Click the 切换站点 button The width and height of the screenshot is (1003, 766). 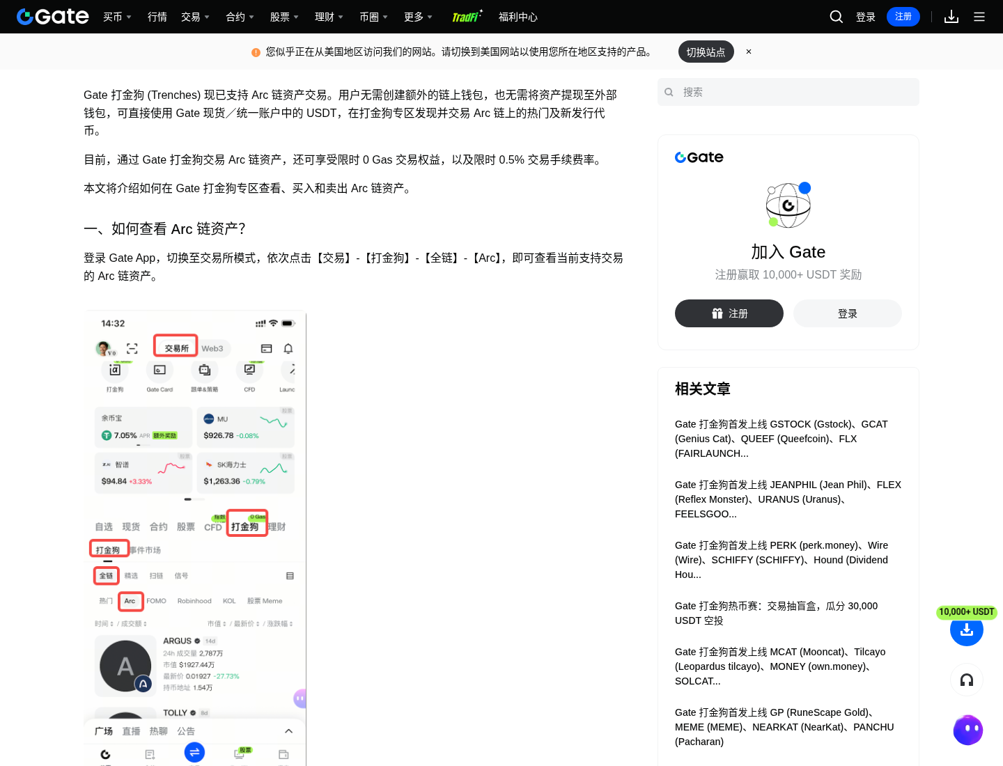coord(706,52)
